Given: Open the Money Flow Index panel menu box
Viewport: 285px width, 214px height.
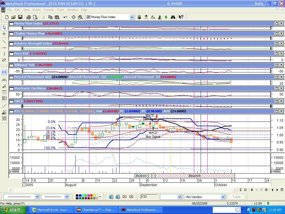Looking at the screenshot, I should pos(11,23).
